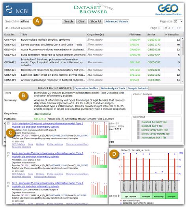187x208 pixels.
Task: Open Profile neighbors link under Ccl8
Action: pyautogui.click(x=55, y=144)
